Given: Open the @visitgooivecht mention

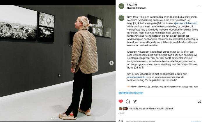Looking at the screenshot, I should (136, 77).
